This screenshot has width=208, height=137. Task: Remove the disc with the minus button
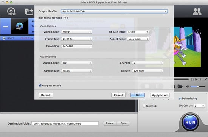click(5, 27)
